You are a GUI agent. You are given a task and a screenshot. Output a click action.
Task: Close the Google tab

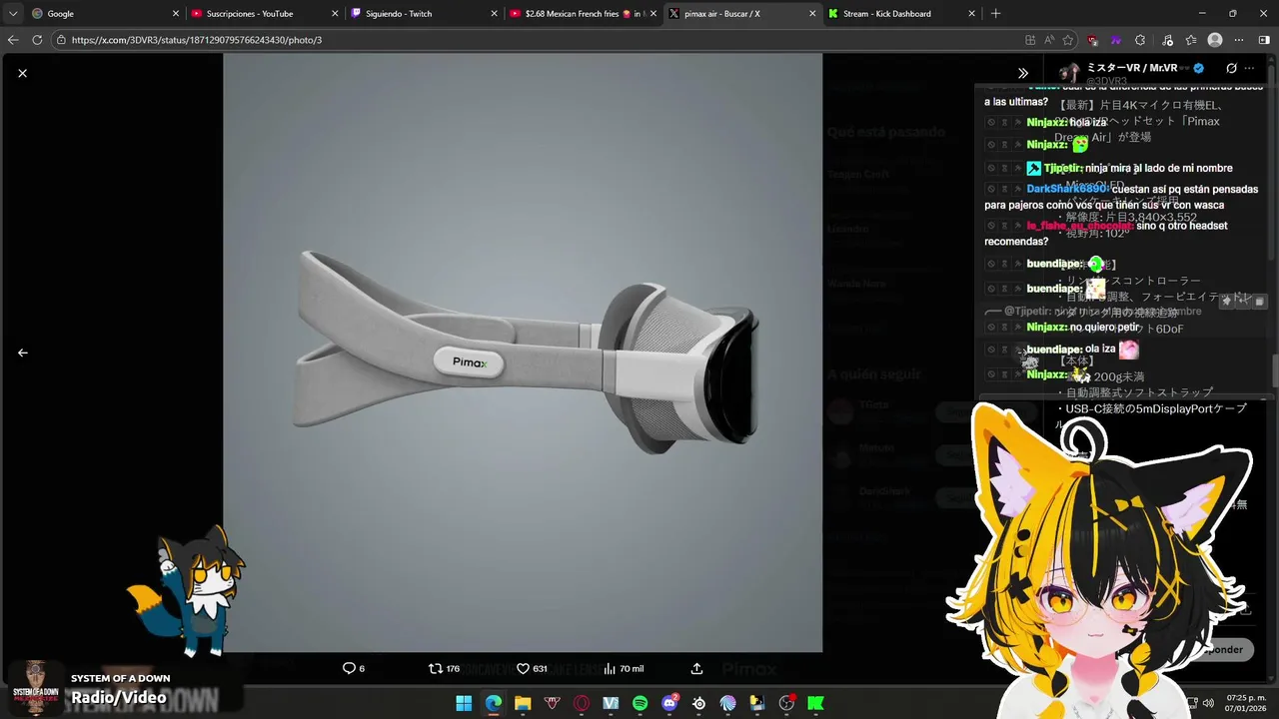click(x=176, y=14)
